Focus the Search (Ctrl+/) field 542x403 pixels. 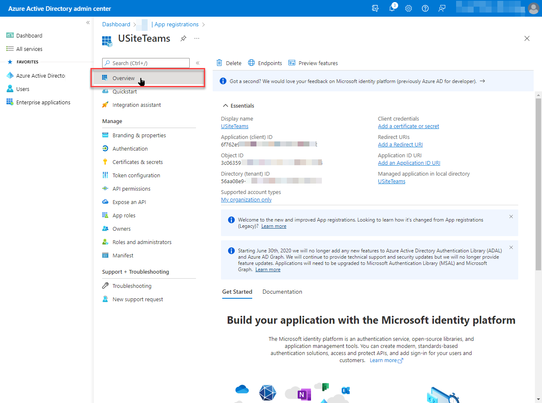click(146, 63)
